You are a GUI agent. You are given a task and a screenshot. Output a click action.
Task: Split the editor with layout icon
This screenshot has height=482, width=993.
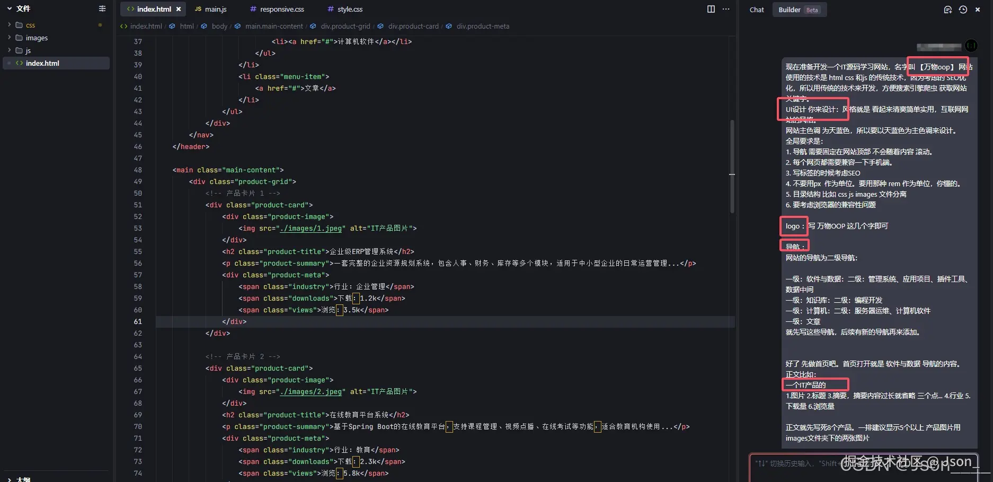click(x=711, y=9)
